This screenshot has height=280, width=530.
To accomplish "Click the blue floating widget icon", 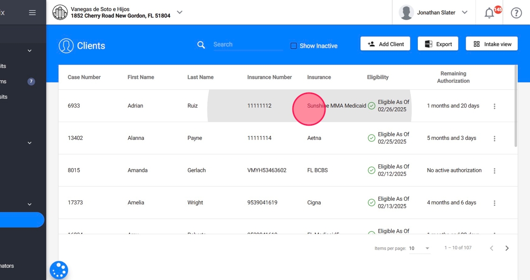I will tap(59, 270).
